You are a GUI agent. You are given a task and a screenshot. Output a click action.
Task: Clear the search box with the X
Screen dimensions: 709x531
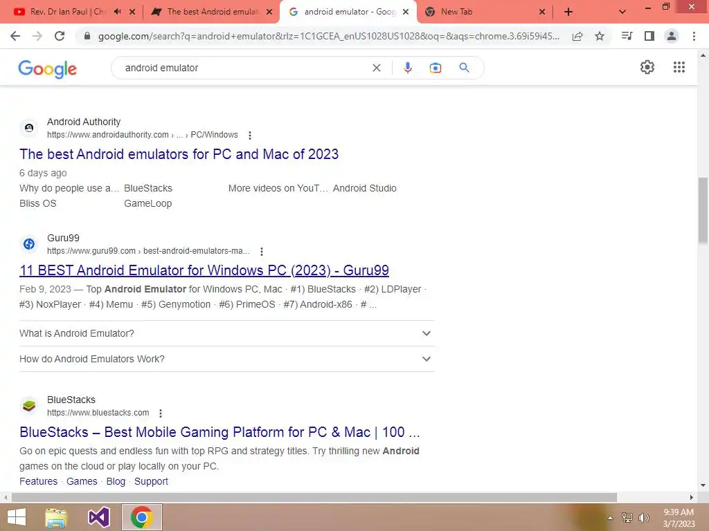tap(376, 68)
